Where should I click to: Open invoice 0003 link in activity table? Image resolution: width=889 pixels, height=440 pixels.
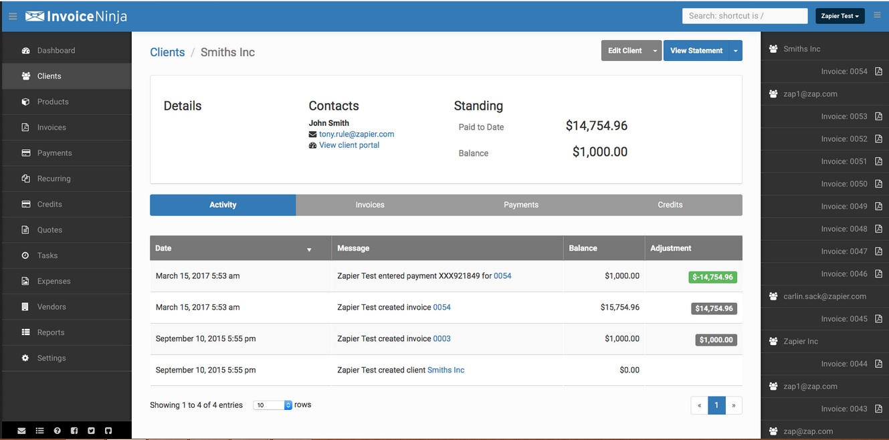(x=442, y=339)
